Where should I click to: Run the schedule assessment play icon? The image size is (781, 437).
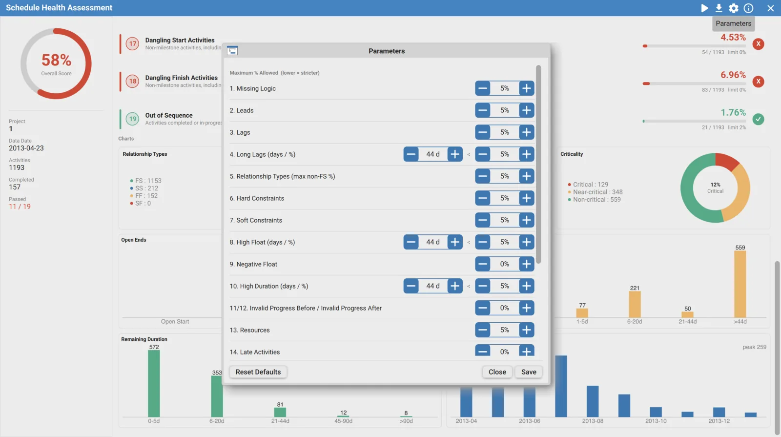[704, 8]
